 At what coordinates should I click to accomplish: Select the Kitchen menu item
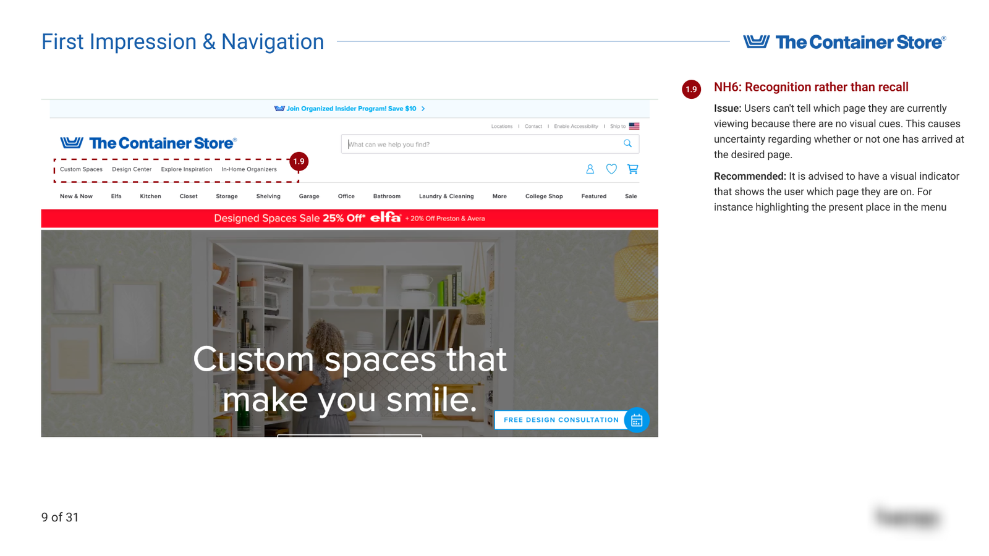tap(150, 196)
